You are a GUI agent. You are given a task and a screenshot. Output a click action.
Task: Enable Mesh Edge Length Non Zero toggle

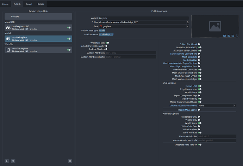(199, 67)
